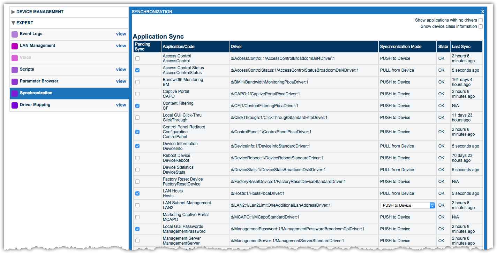
Task: Open LAN2 synchronization mode dropdown
Action: pyautogui.click(x=407, y=205)
